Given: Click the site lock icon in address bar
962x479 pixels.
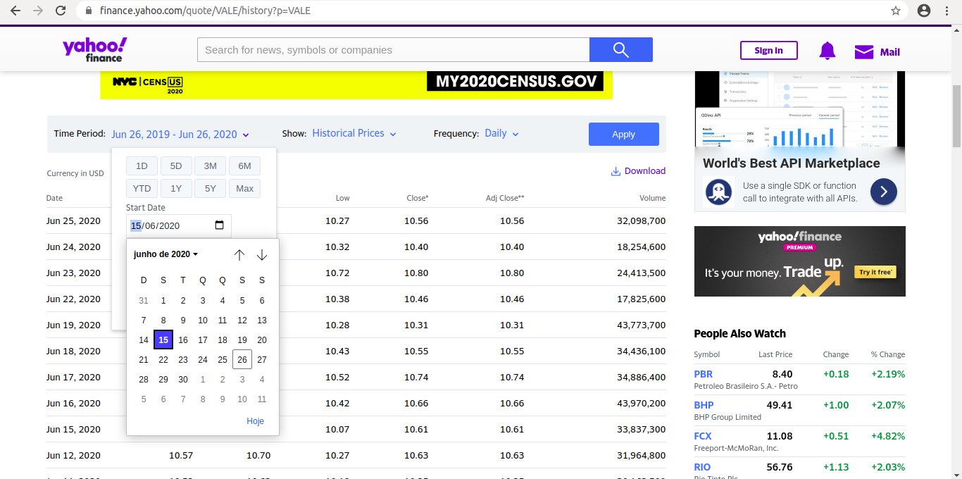Looking at the screenshot, I should 88,11.
